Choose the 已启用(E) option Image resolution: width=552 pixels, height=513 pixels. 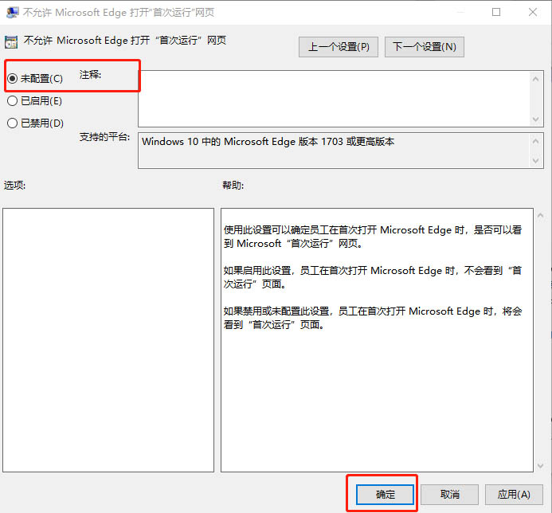point(13,101)
